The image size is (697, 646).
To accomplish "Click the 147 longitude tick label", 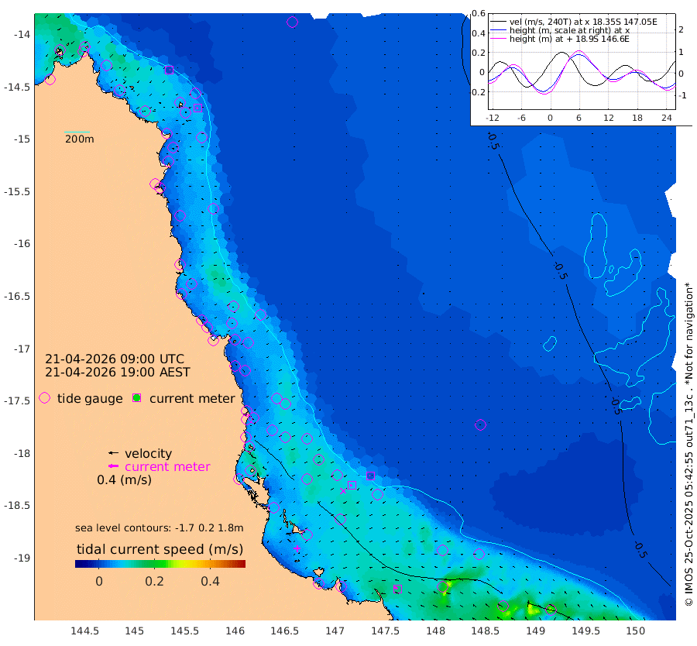I will tap(335, 631).
